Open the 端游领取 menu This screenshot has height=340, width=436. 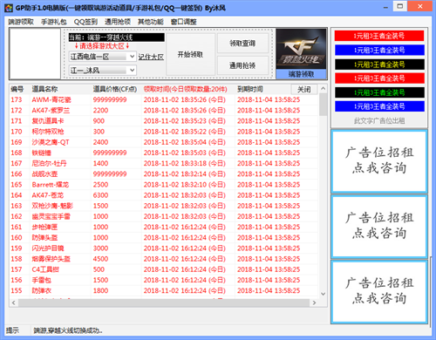click(x=21, y=22)
